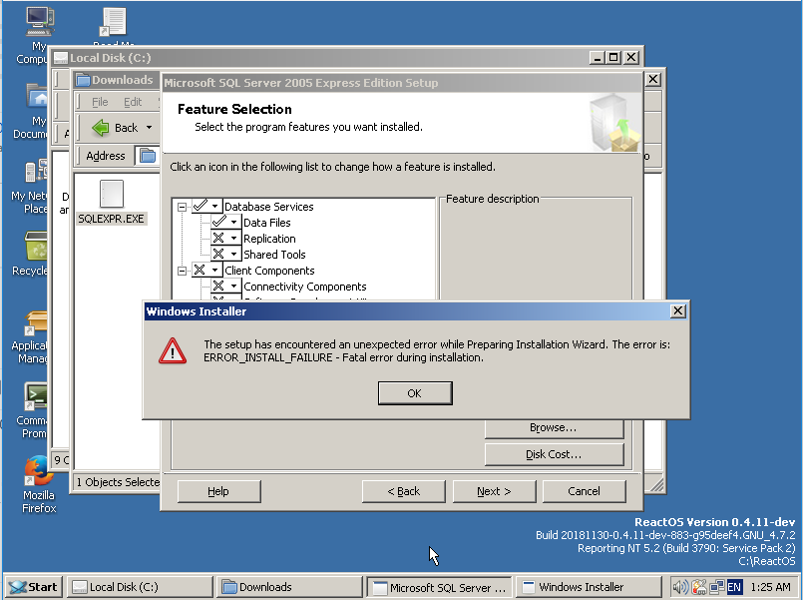Open the Edit menu in Downloads window
803x600 pixels.
133,102
